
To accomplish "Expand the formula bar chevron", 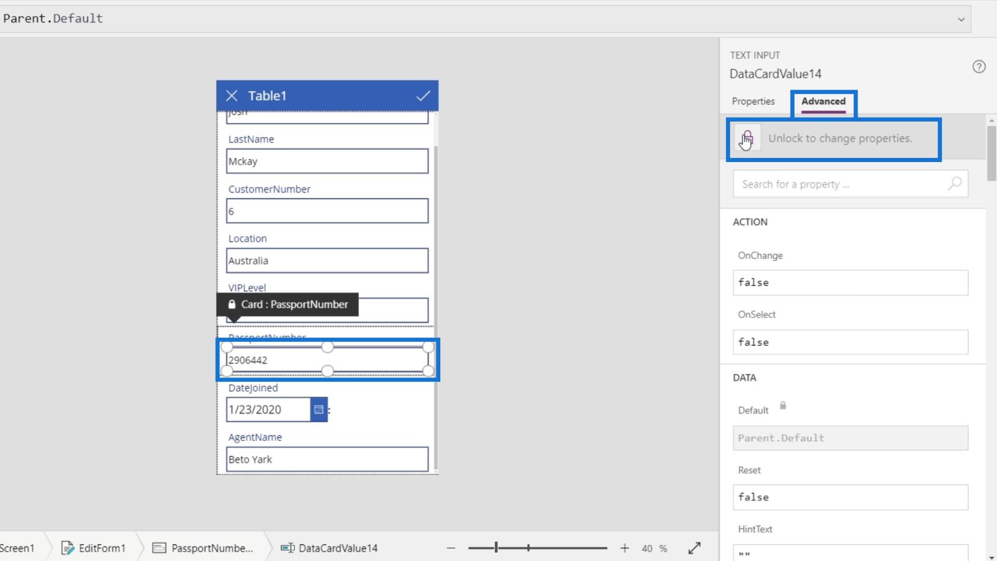I will [961, 19].
